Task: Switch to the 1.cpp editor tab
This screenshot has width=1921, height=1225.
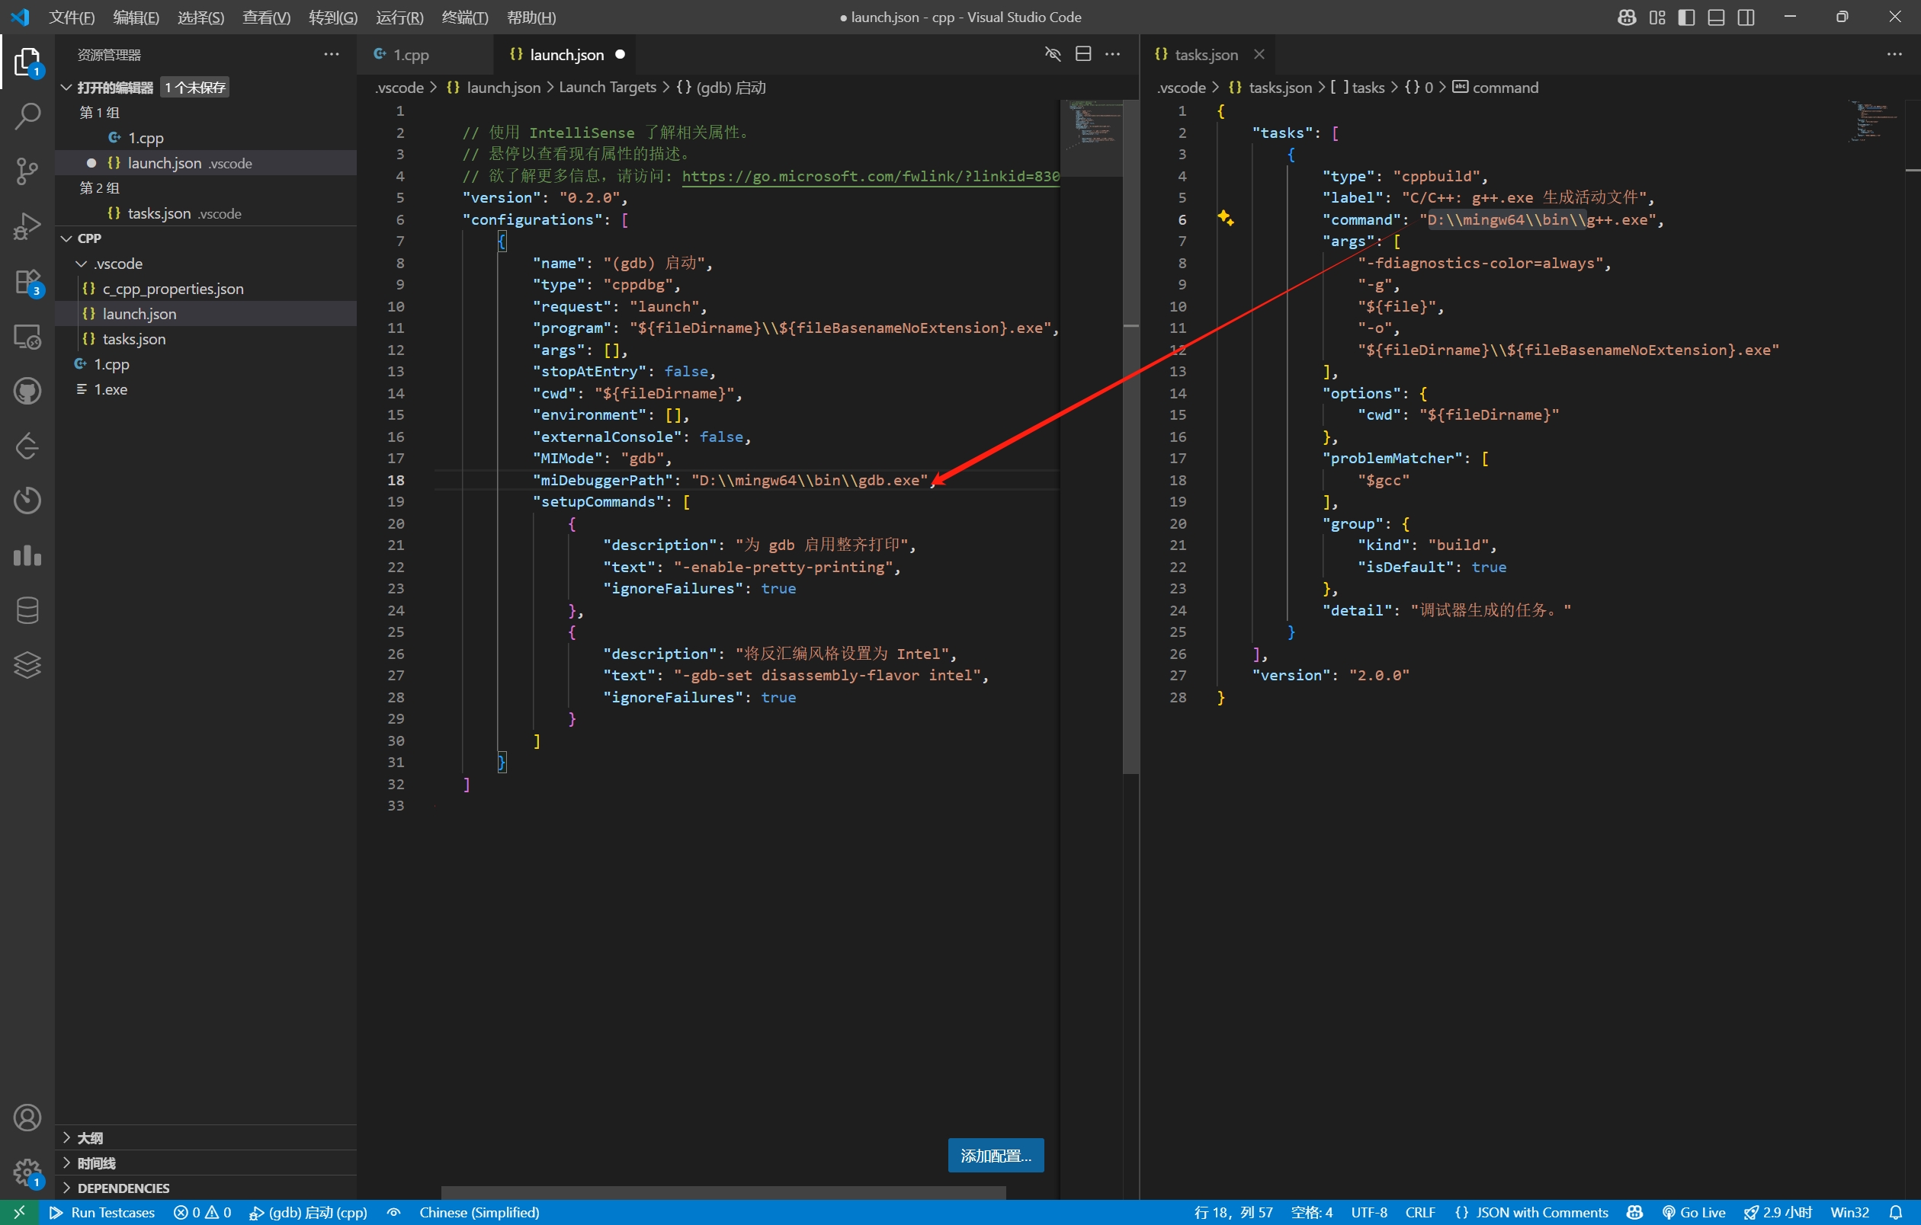Action: point(410,54)
